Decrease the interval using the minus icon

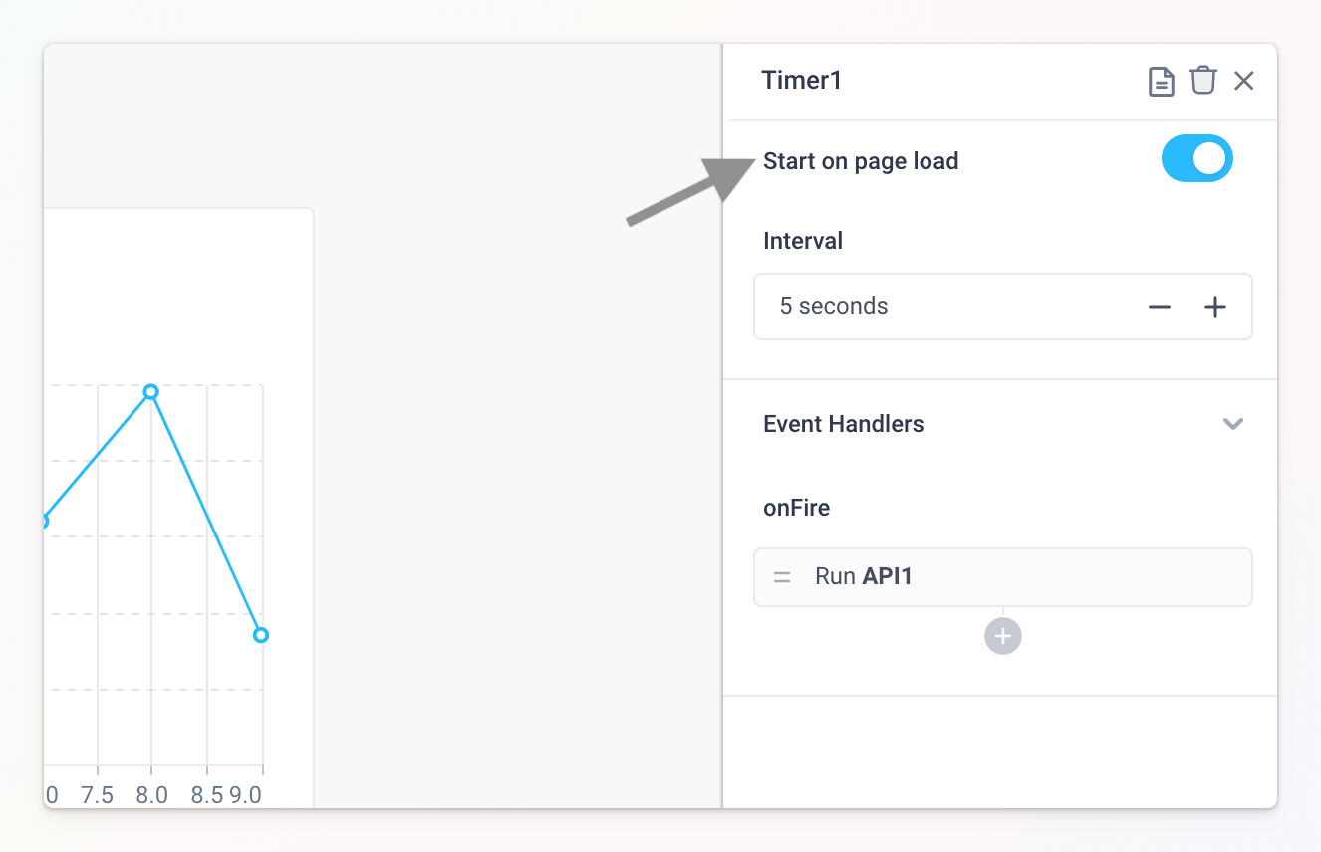point(1160,307)
